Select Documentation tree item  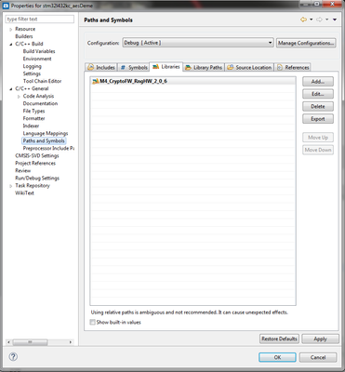(x=40, y=103)
